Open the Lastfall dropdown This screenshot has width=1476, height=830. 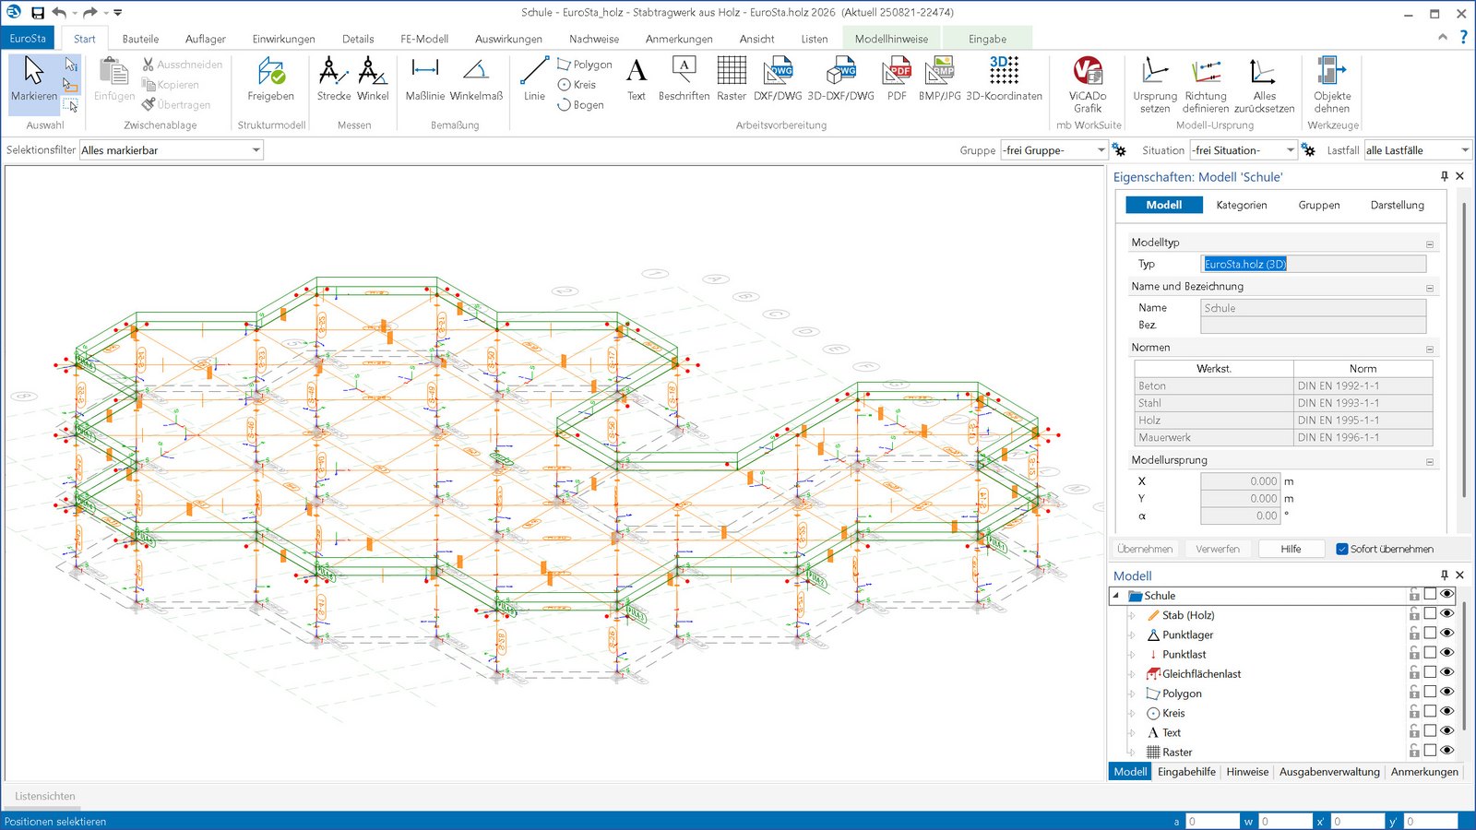click(x=1464, y=150)
